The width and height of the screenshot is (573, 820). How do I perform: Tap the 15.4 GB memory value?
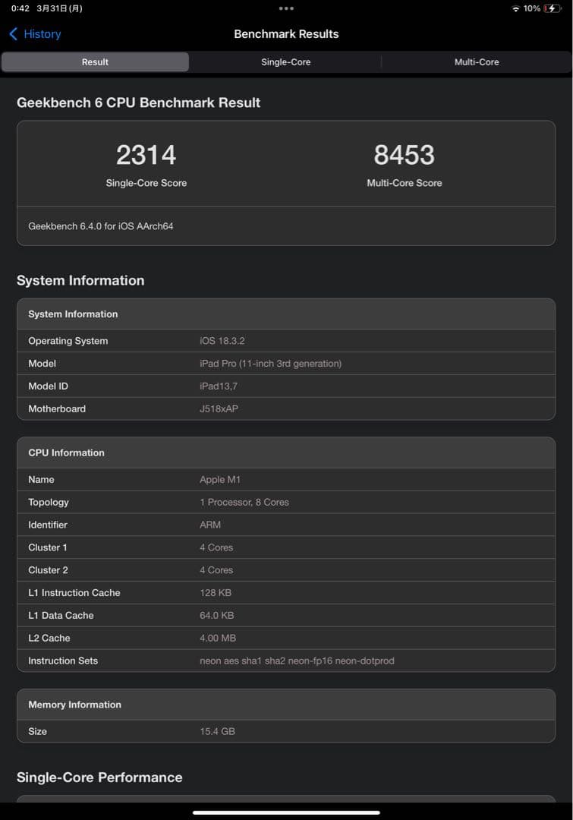(x=218, y=731)
